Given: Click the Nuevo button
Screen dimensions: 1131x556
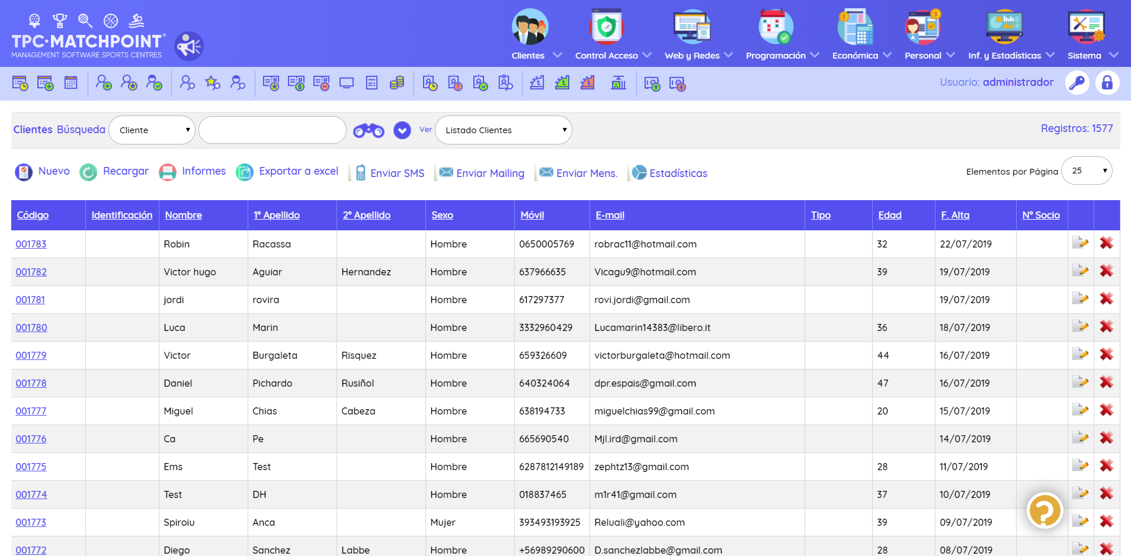Looking at the screenshot, I should pos(43,172).
